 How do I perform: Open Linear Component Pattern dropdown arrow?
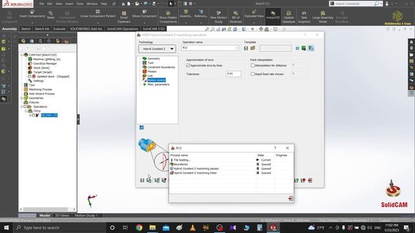[x=98, y=23]
